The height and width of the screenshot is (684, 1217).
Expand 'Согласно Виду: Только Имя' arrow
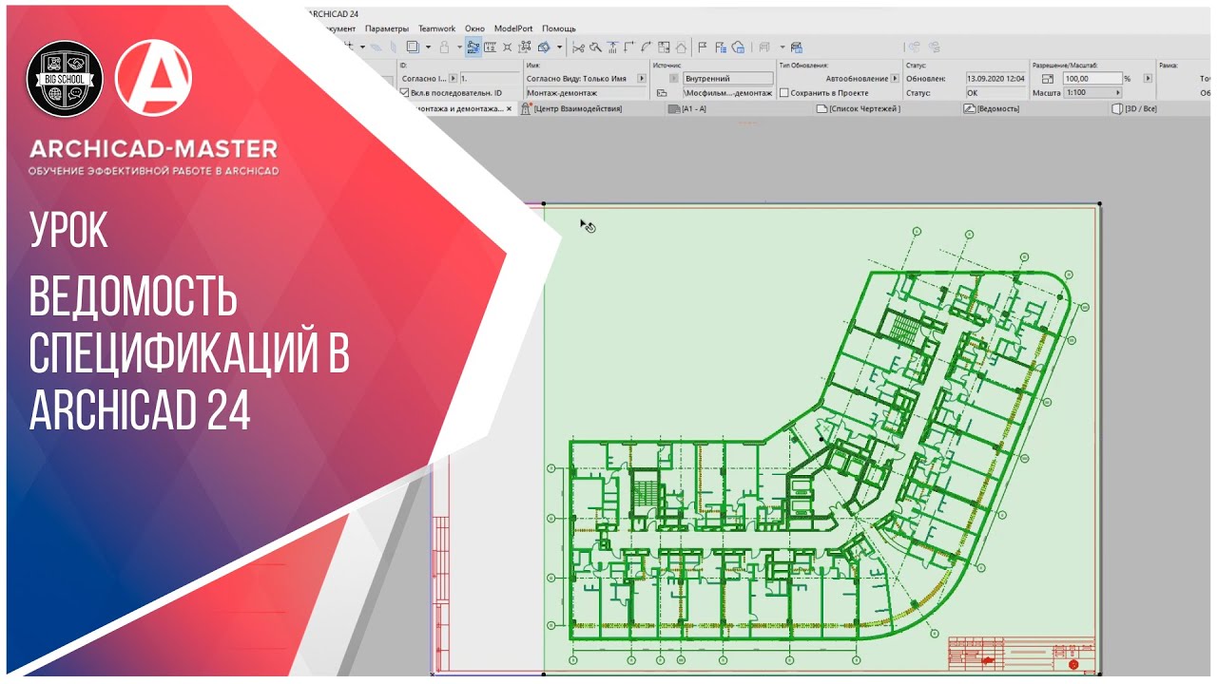[642, 79]
